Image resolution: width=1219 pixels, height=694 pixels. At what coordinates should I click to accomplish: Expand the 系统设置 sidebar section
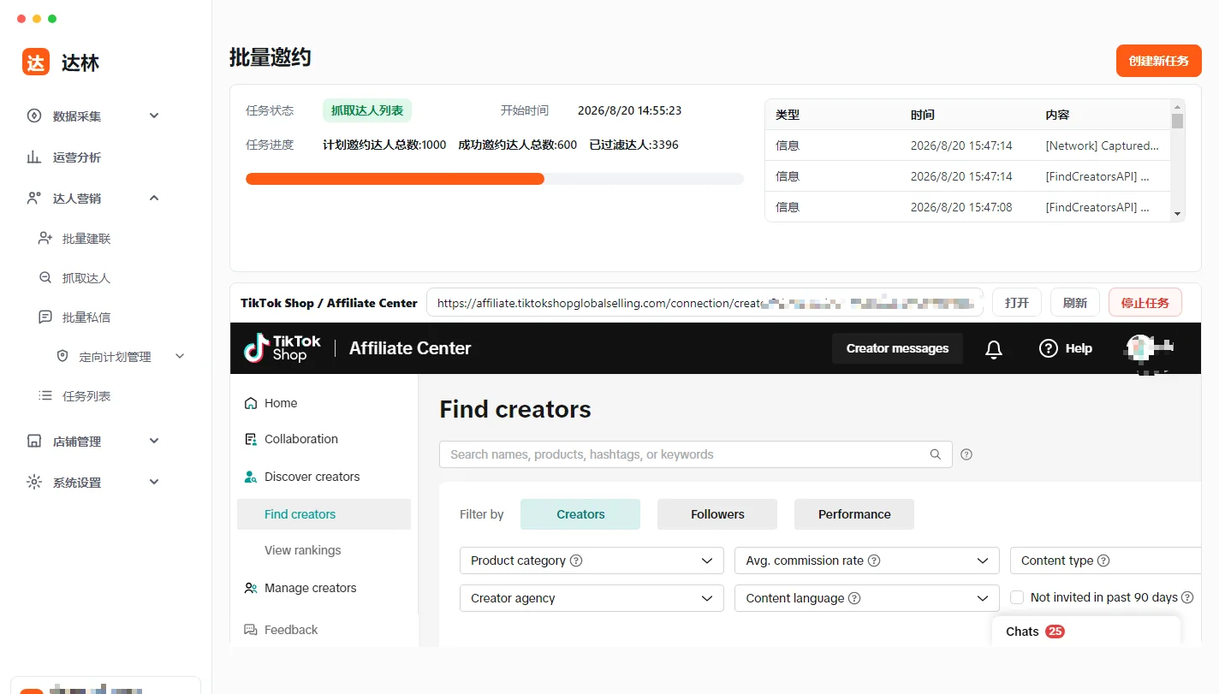154,482
